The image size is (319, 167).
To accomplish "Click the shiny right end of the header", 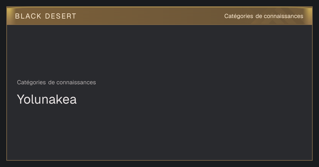I will [x=309, y=16].
